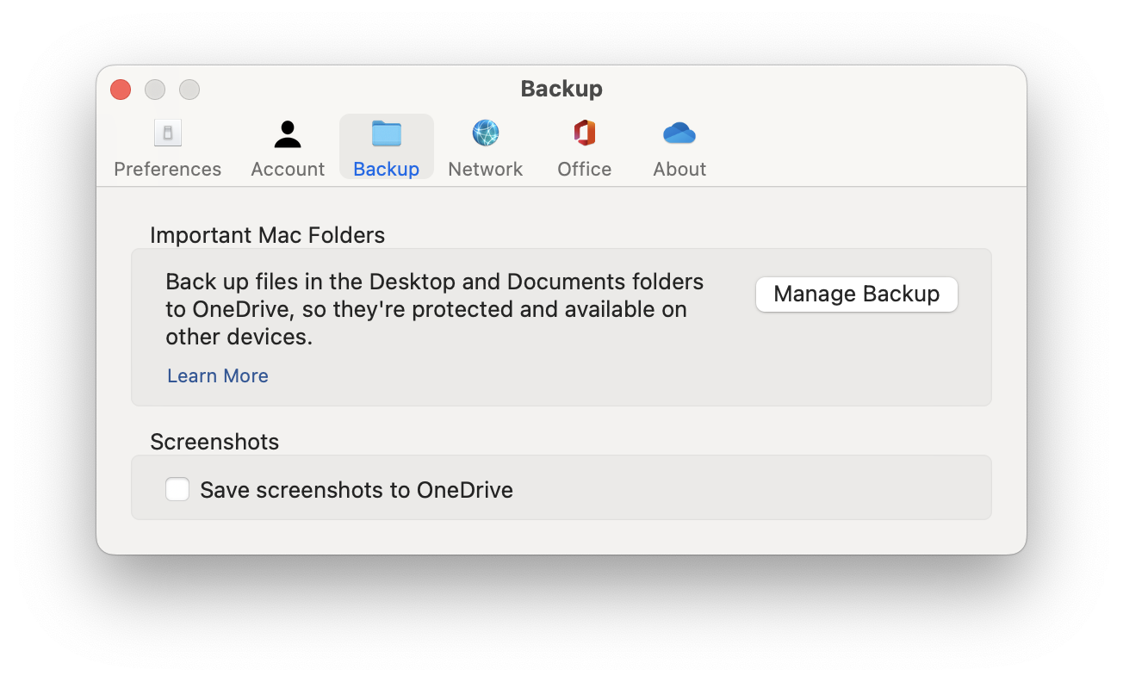Open the Office logo icon

point(585,133)
